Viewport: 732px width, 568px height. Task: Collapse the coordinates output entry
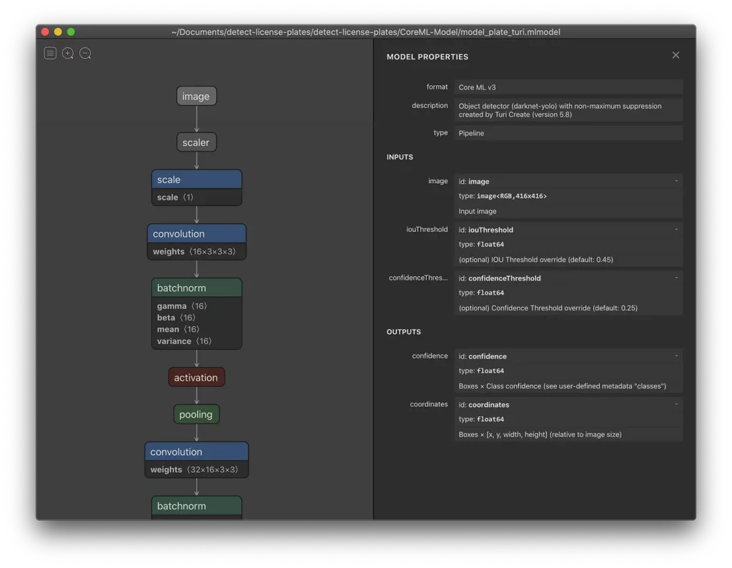click(676, 404)
